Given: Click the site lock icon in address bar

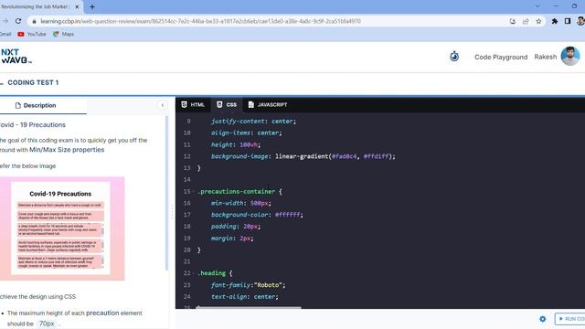Looking at the screenshot, I should click(x=34, y=21).
